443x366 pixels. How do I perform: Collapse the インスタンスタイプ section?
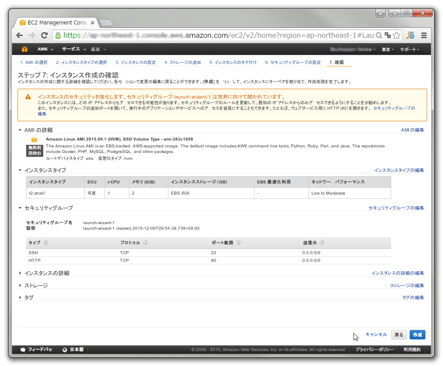[20, 170]
